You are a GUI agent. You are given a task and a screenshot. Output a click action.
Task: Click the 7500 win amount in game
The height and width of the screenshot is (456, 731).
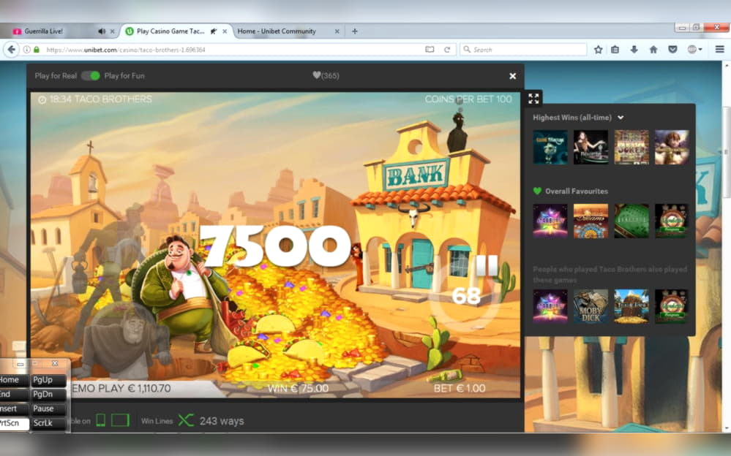click(276, 246)
